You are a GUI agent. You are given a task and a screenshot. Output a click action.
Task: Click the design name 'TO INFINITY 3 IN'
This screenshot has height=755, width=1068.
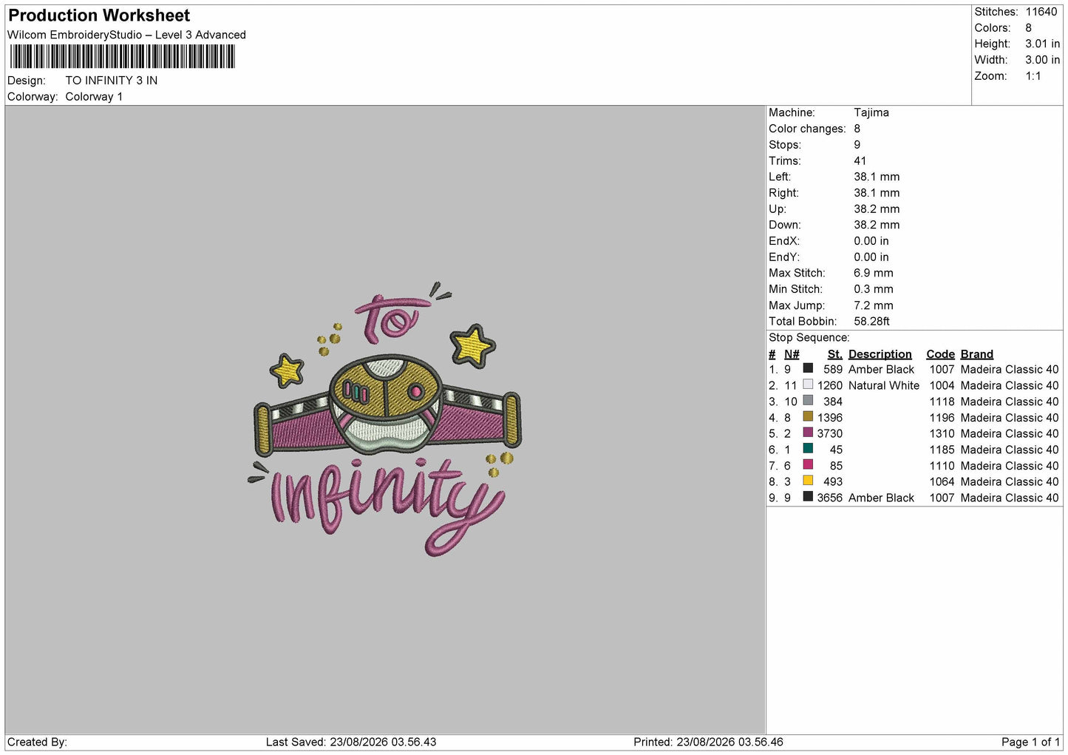(x=112, y=81)
